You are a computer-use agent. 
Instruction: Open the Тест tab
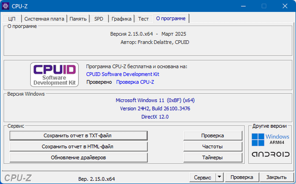(x=143, y=19)
